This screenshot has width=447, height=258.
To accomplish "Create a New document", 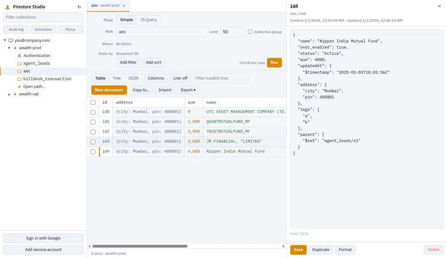I will click(x=109, y=90).
